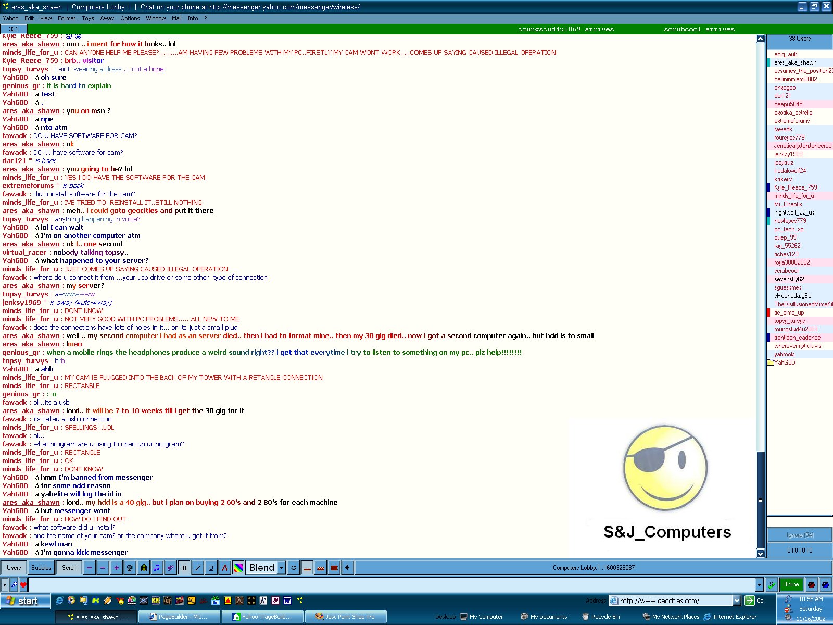Viewport: 833px width, 625px height.
Task: Open the Yahoo menu
Action: coord(10,18)
